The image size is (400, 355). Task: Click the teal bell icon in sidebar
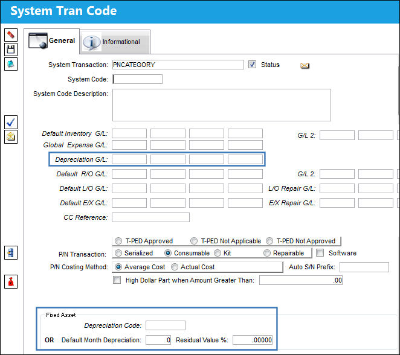[11, 64]
